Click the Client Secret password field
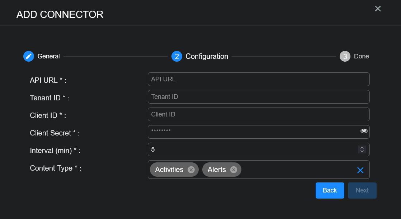Image resolution: width=401 pixels, height=219 pixels. (251, 132)
